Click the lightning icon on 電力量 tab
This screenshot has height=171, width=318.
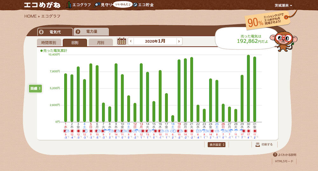[78, 32]
